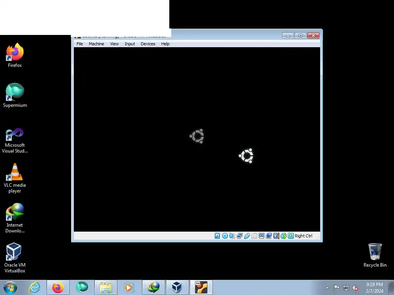Maximize the VirtualBox VM window
Screen dimensions: 394x295
[301, 36]
